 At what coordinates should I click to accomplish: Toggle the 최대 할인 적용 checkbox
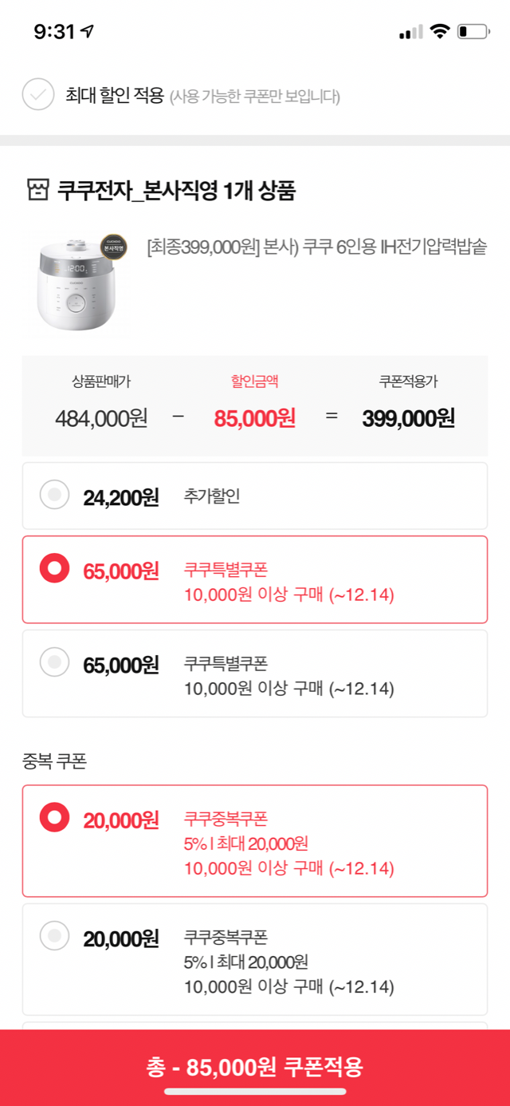pos(37,96)
